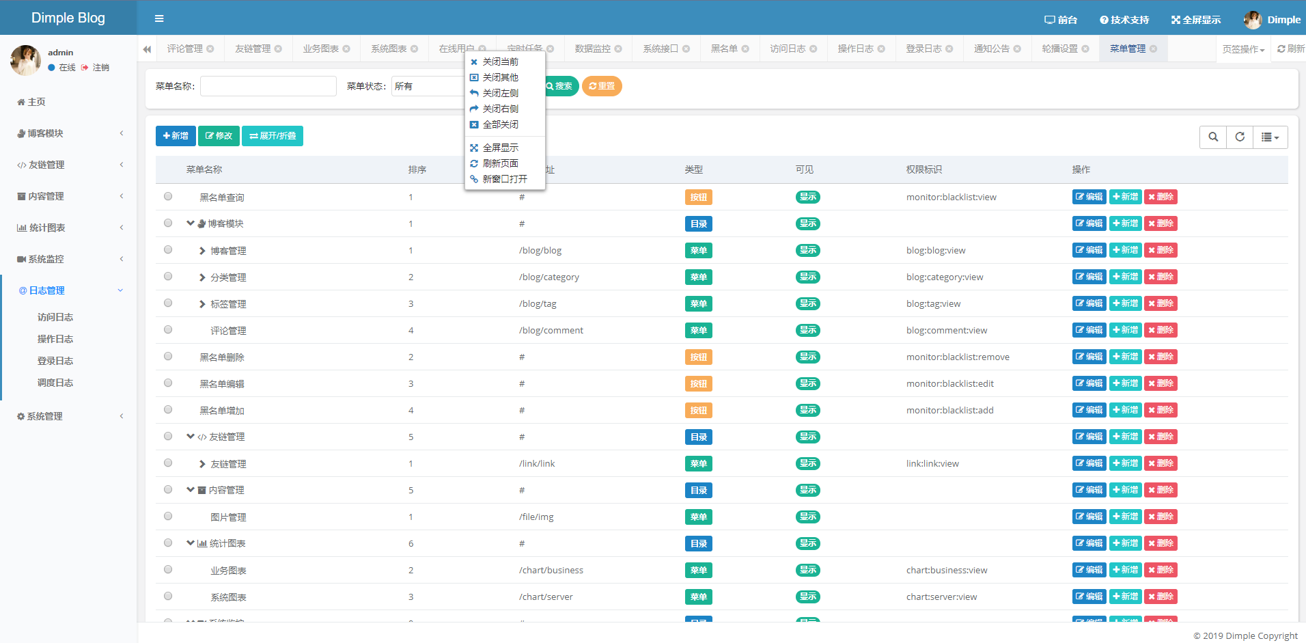Click the 刷新 refresh tab button
The image size is (1306, 643).
click(x=1290, y=49)
